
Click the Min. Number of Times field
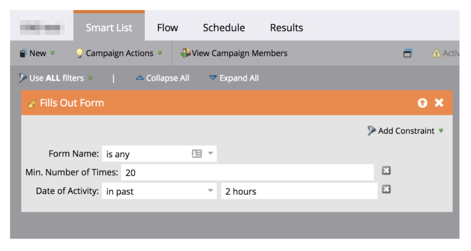pos(247,173)
